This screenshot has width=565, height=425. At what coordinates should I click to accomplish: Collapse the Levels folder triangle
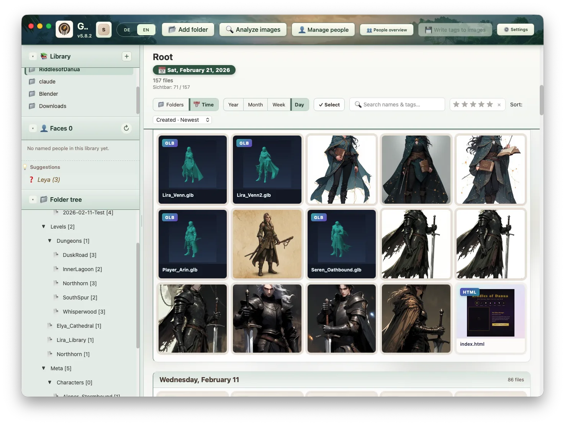(x=44, y=227)
